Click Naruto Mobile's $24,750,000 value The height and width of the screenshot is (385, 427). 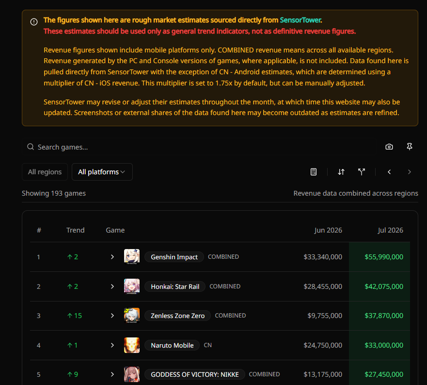(323, 345)
